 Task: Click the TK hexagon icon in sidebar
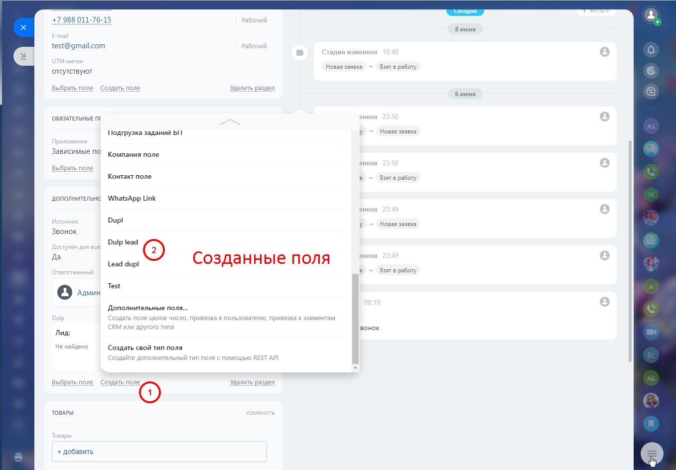click(651, 195)
